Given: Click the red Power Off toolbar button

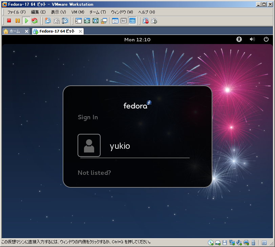Looking at the screenshot, I should pyautogui.click(x=9, y=21).
